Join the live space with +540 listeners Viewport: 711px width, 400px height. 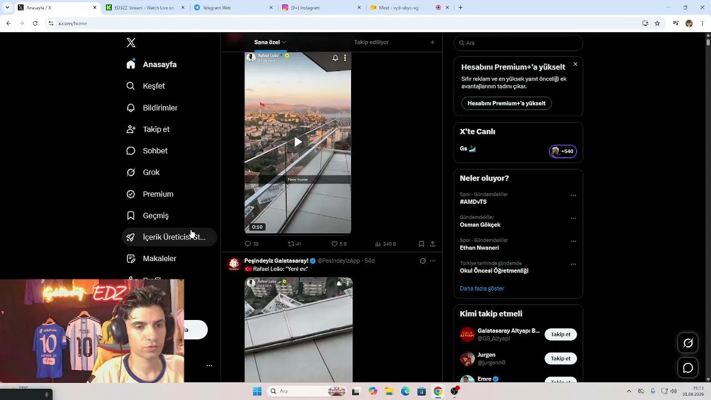click(x=563, y=151)
